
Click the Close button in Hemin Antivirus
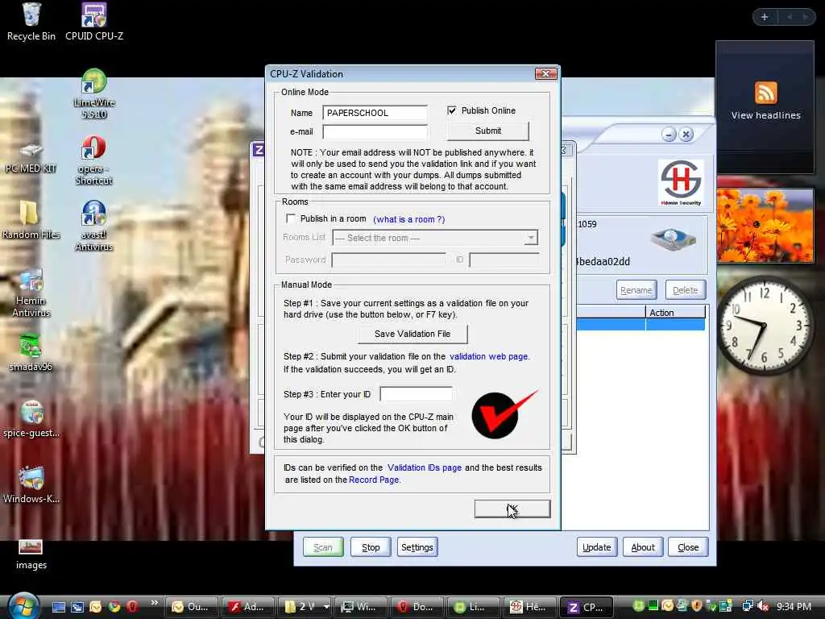tap(688, 547)
